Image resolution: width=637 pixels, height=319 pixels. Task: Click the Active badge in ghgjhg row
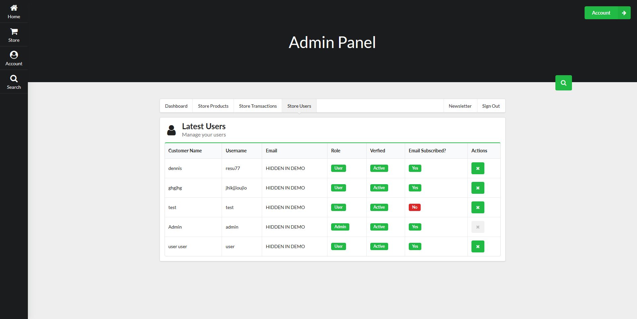click(379, 188)
